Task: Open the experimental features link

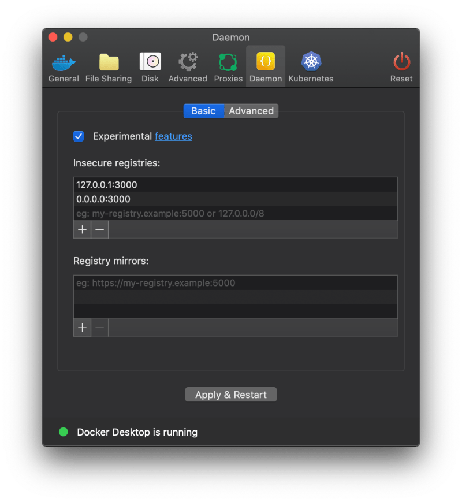Action: click(x=173, y=136)
